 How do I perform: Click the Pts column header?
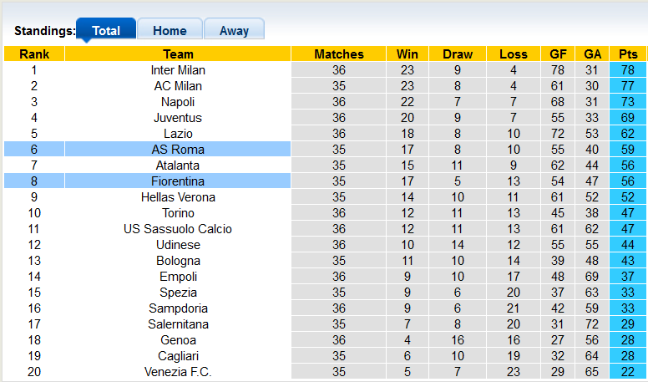(x=628, y=53)
